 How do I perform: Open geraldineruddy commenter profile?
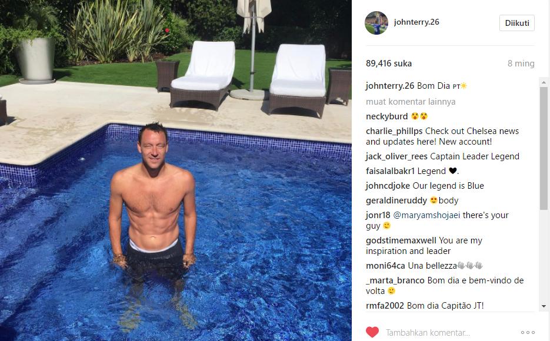(x=396, y=200)
